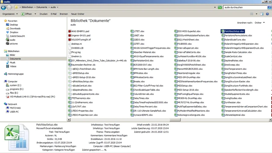Open Zuletzt besucht in favorites
Screen dimensions: 272x153
click(17, 36)
